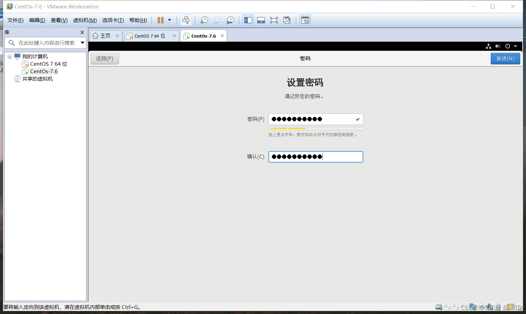Screen dimensions: 526x314
Task: Click the search magnifier icon in library
Action: click(x=12, y=43)
